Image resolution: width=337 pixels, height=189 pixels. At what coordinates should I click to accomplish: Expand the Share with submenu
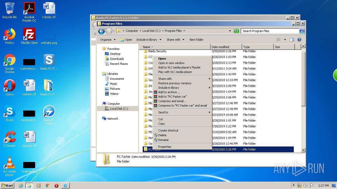(x=182, y=79)
